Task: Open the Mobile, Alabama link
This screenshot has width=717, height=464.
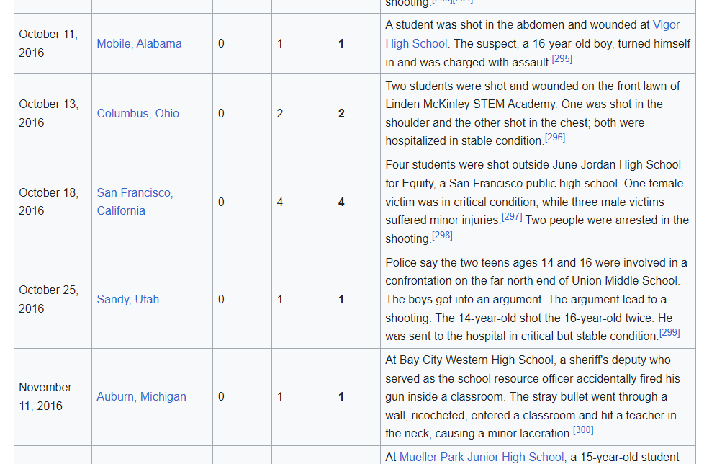Action: pos(139,43)
